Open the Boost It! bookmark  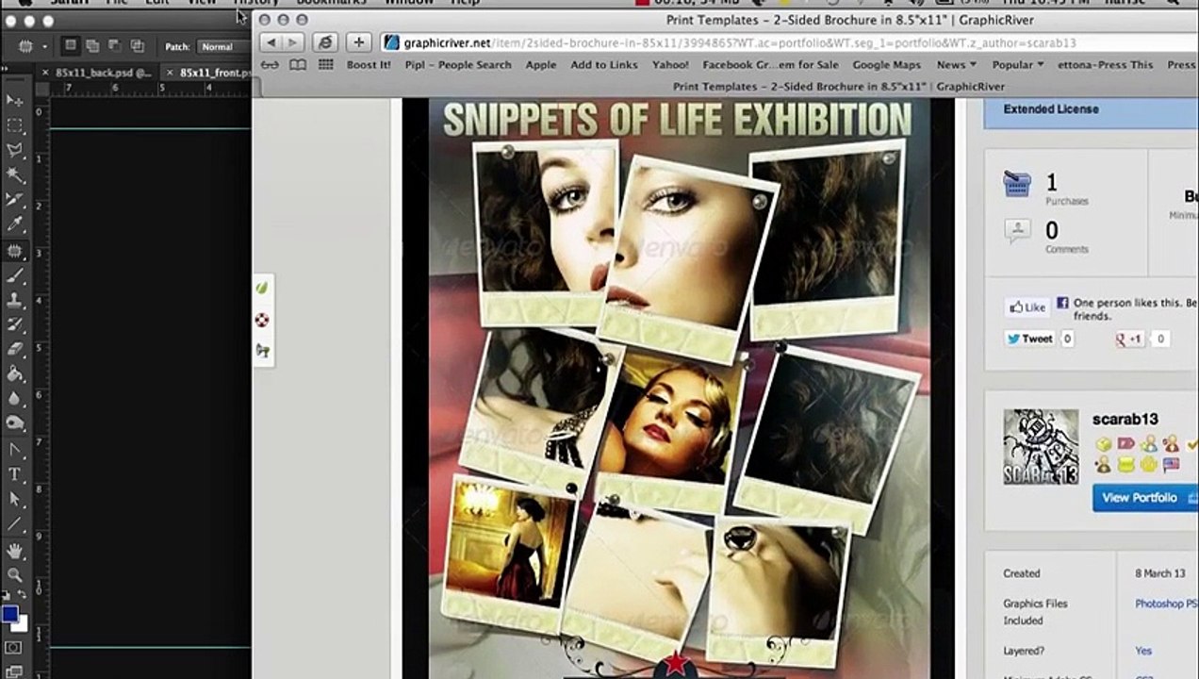point(369,65)
